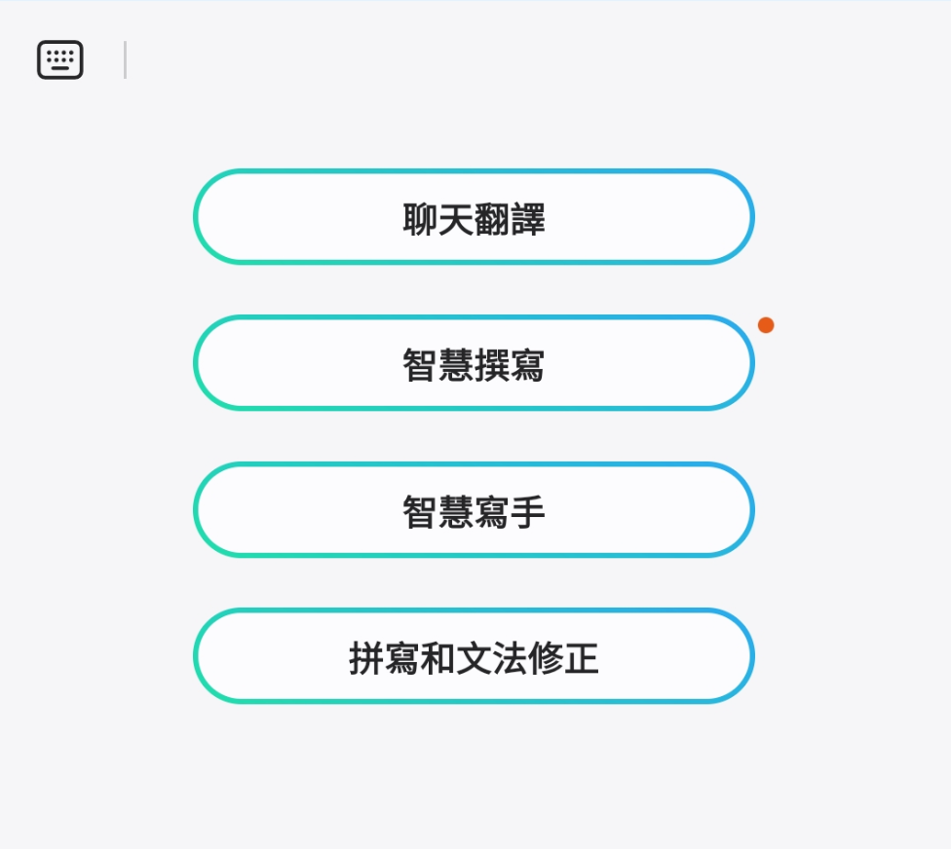Tap the 智慧撰寫 label text
Screen dimensions: 951x849
pos(474,365)
